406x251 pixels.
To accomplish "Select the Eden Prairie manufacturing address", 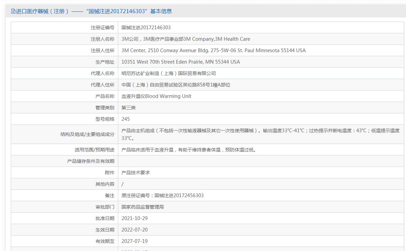I will coord(181,62).
